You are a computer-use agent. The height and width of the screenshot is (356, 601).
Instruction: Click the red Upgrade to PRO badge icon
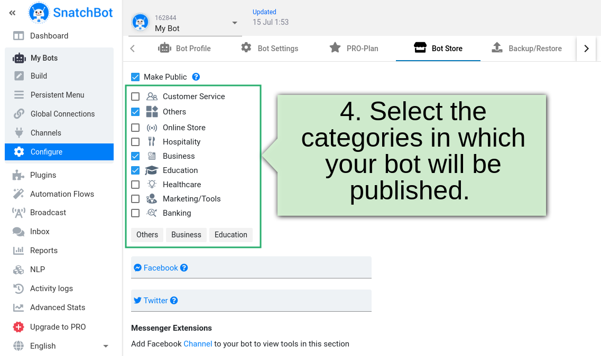(x=19, y=327)
